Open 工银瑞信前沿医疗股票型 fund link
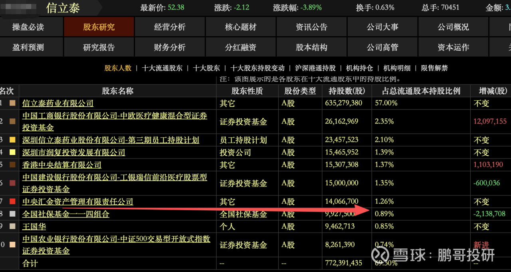 [115, 183]
